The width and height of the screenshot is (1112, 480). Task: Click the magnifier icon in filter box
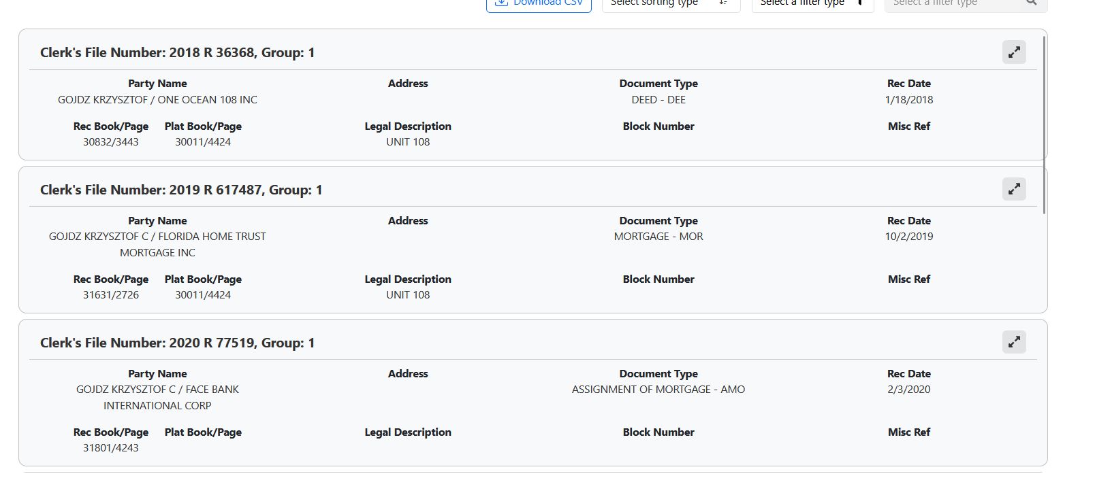pos(1031,3)
